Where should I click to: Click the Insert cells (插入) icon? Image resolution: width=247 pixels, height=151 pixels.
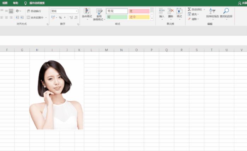point(162,12)
